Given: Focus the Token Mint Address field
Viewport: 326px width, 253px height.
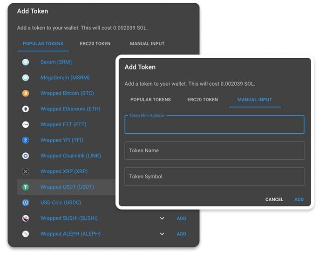Looking at the screenshot, I should 214,125.
